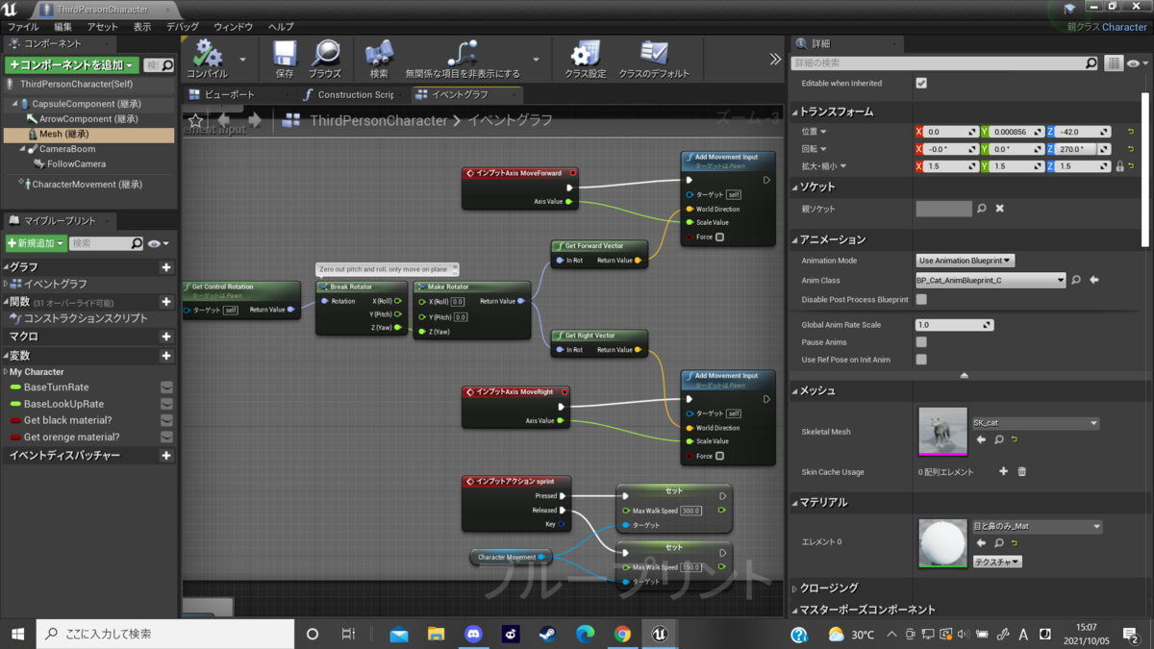This screenshot has width=1154, height=649.
Task: Open Steam from the taskbar
Action: (548, 635)
